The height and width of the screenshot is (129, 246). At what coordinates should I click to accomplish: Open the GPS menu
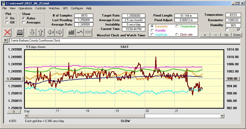click(x=65, y=8)
